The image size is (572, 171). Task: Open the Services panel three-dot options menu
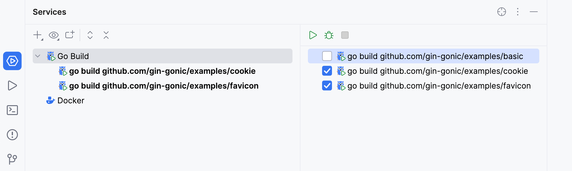(518, 12)
